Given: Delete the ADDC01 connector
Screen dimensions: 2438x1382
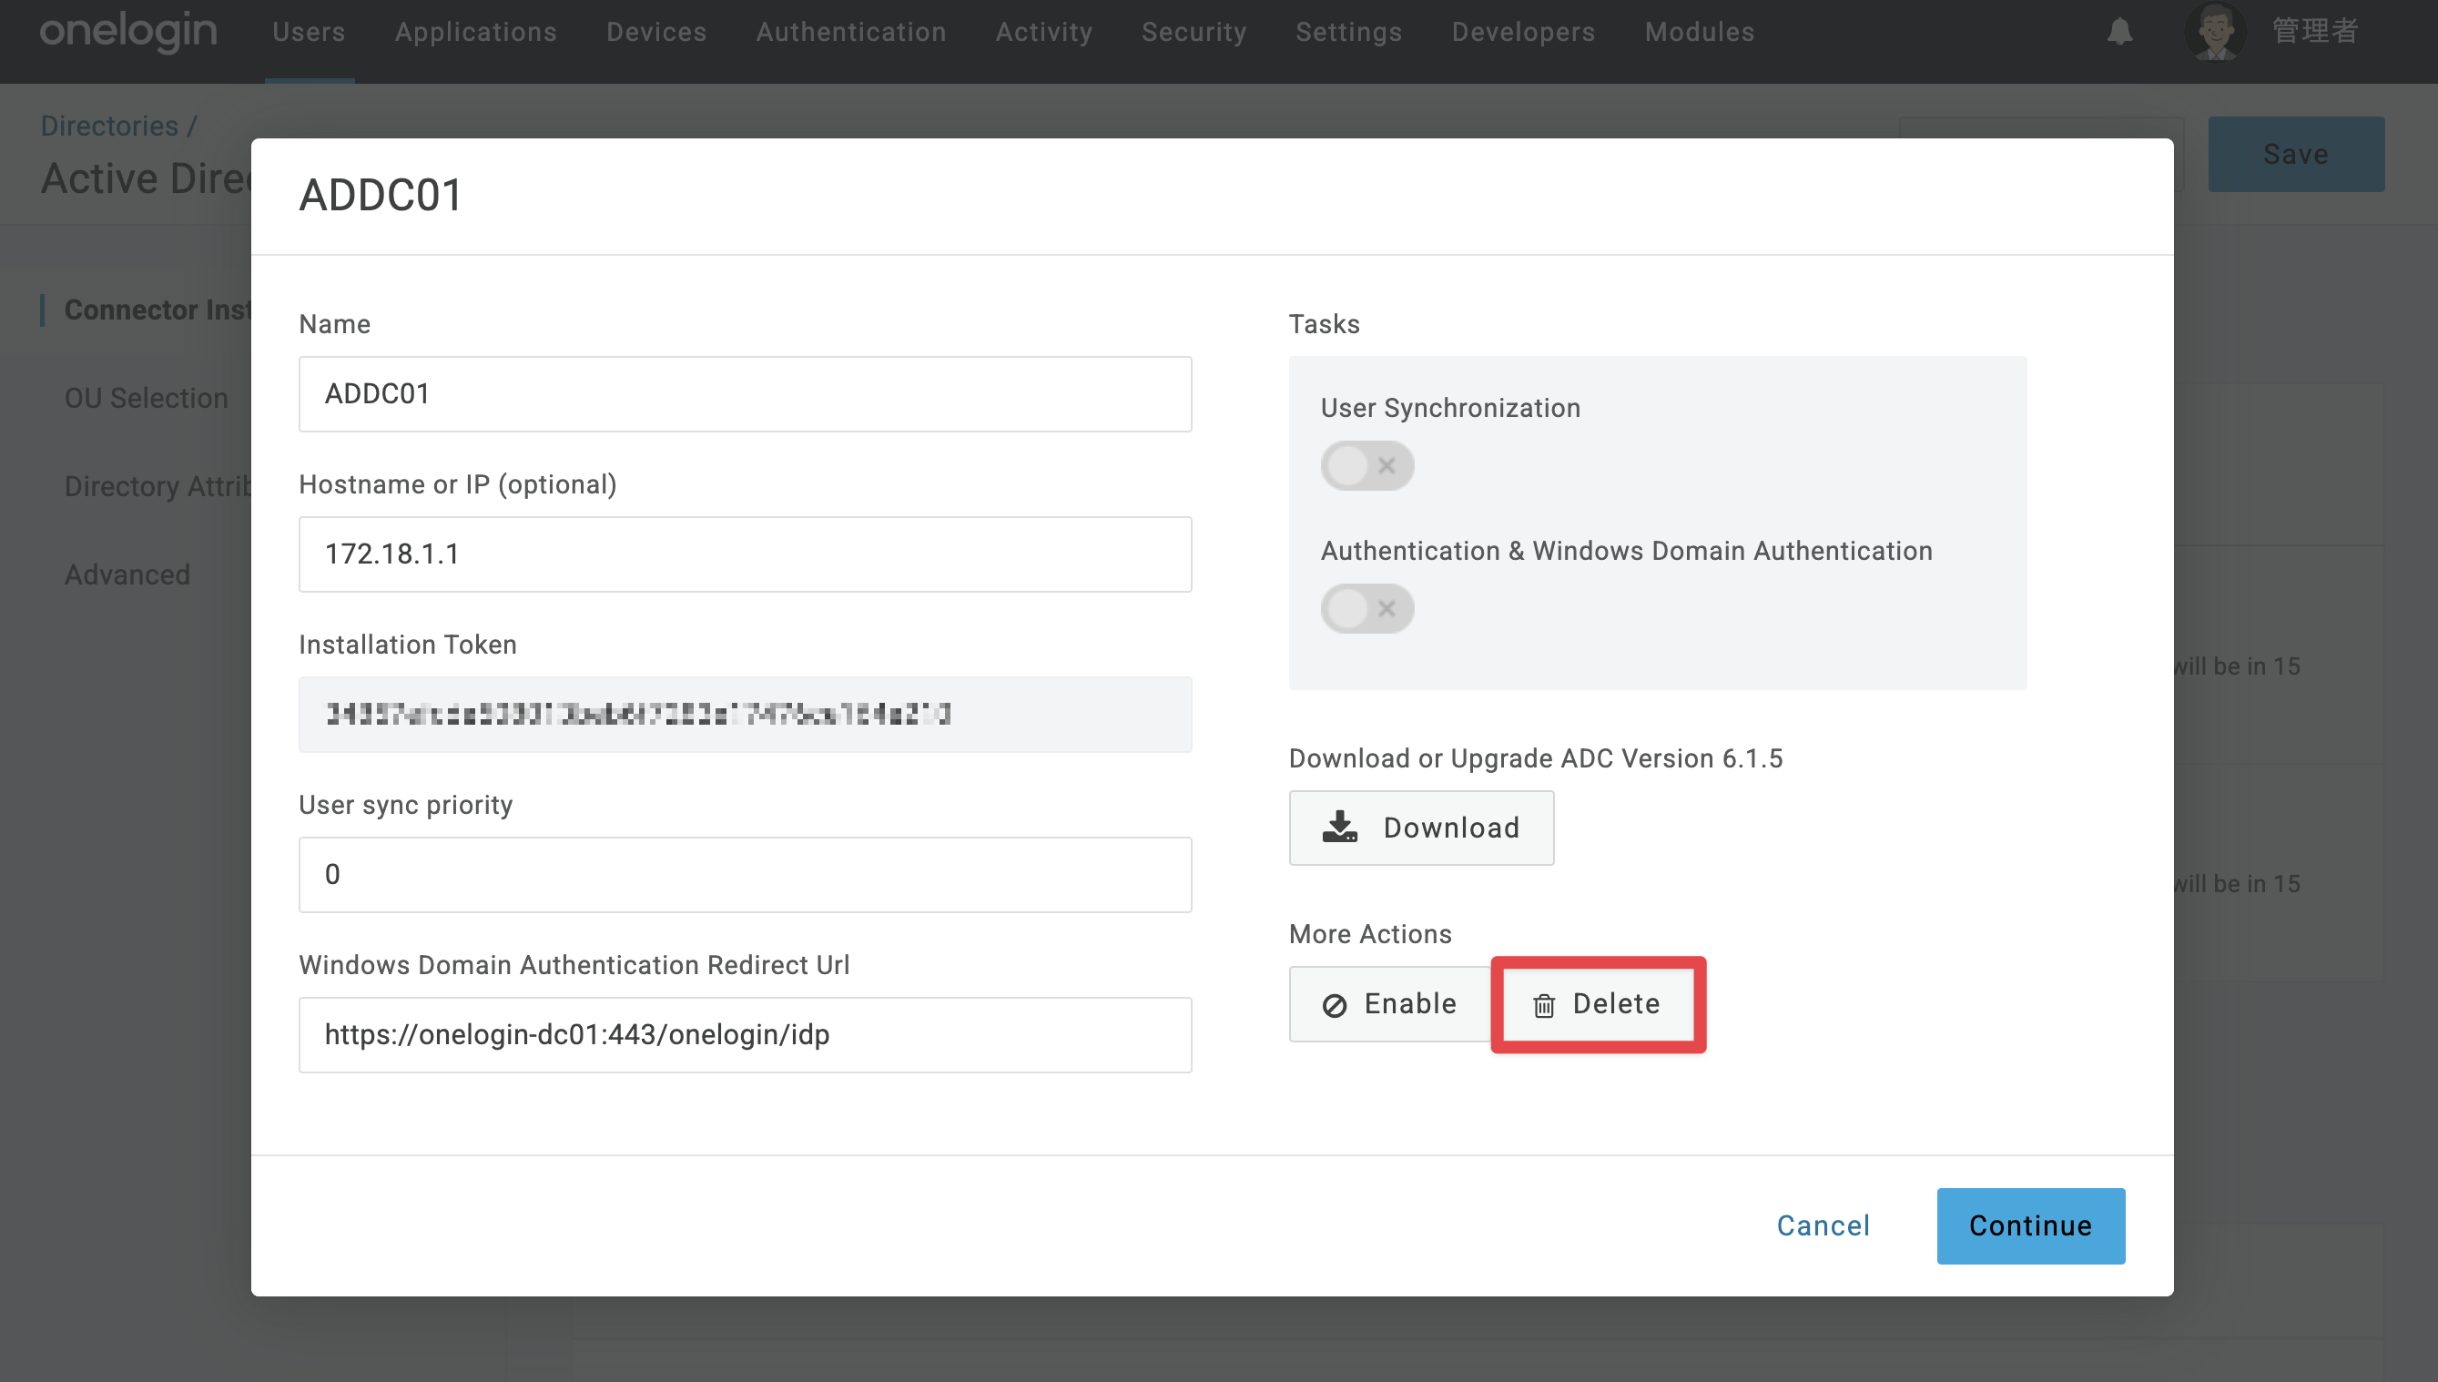Looking at the screenshot, I should coord(1598,1004).
